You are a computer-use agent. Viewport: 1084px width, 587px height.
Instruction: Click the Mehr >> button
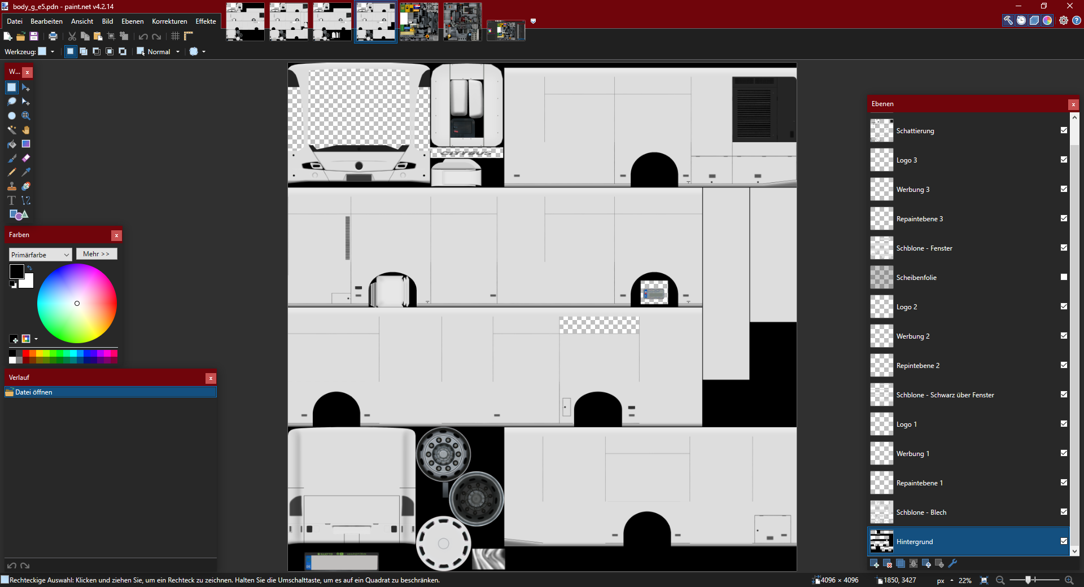97,254
